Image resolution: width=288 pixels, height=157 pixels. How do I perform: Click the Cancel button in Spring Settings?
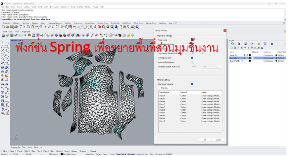coord(218,140)
